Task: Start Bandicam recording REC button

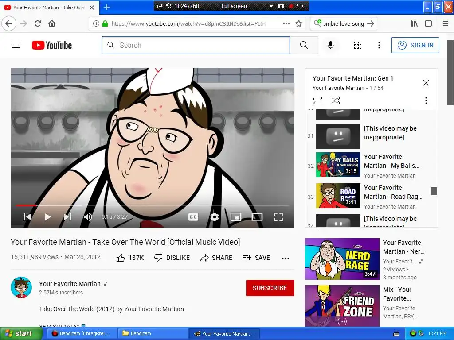Action: (x=297, y=6)
